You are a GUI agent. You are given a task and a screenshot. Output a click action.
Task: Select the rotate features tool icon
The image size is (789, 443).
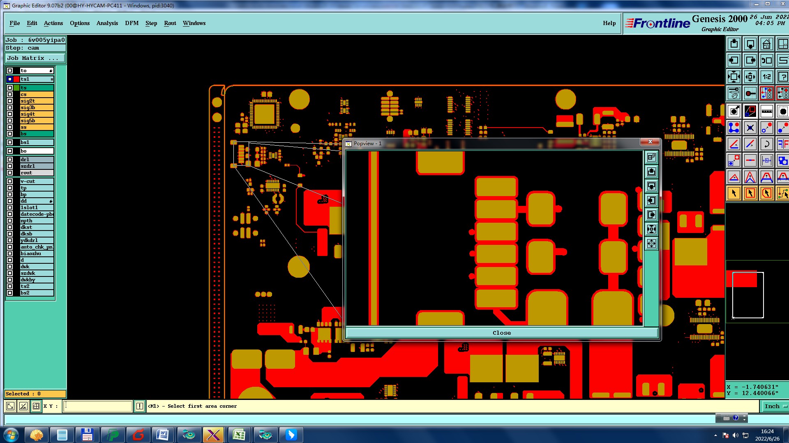coord(766,144)
